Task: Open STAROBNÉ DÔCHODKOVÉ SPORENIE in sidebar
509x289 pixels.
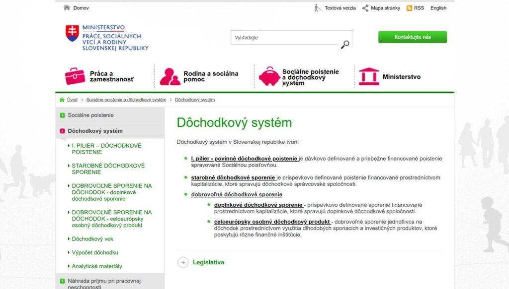Action: [x=108, y=169]
